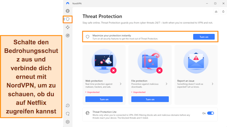
Task: Open Report an issue chevron
Action: (212, 84)
